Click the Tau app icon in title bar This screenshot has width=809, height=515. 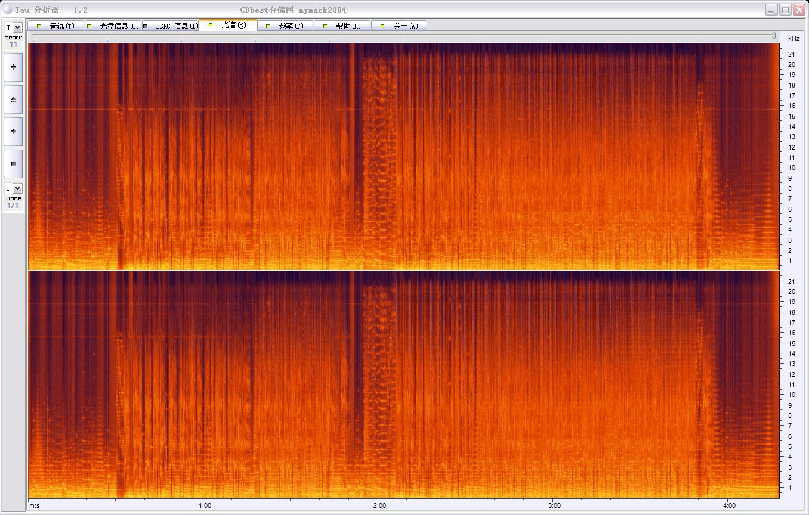[x=7, y=10]
